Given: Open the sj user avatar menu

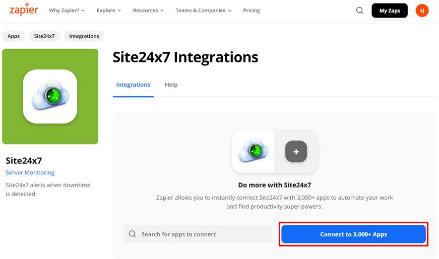Looking at the screenshot, I should (x=422, y=11).
